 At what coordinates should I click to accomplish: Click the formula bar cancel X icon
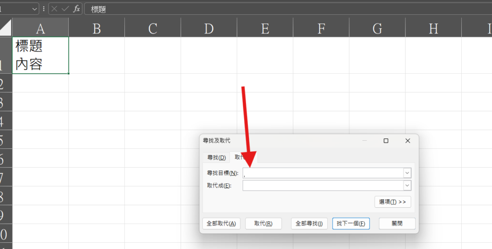click(x=54, y=9)
